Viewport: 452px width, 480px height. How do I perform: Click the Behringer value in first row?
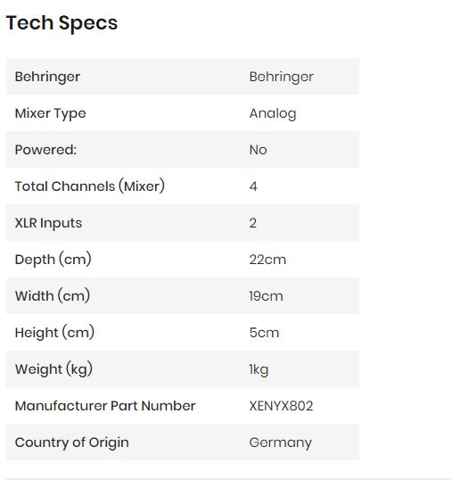[x=282, y=77]
